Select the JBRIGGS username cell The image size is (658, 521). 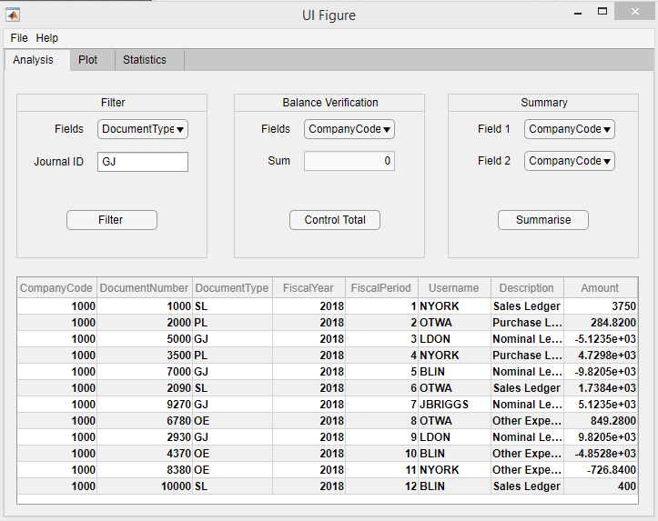click(x=454, y=405)
